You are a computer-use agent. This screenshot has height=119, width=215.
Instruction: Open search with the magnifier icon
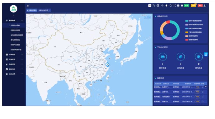point(154,6)
